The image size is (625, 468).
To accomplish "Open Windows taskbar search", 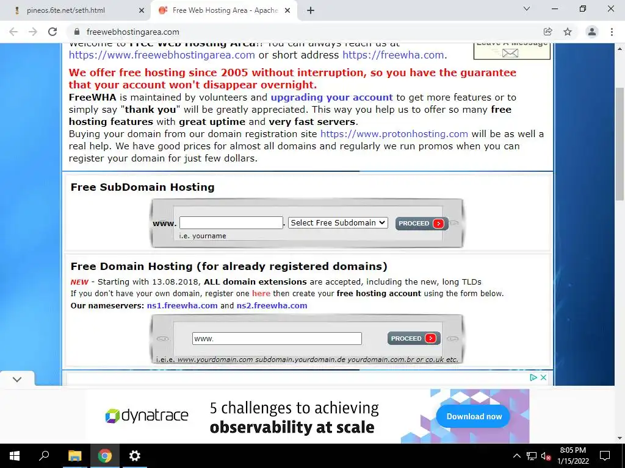I will click(x=44, y=456).
